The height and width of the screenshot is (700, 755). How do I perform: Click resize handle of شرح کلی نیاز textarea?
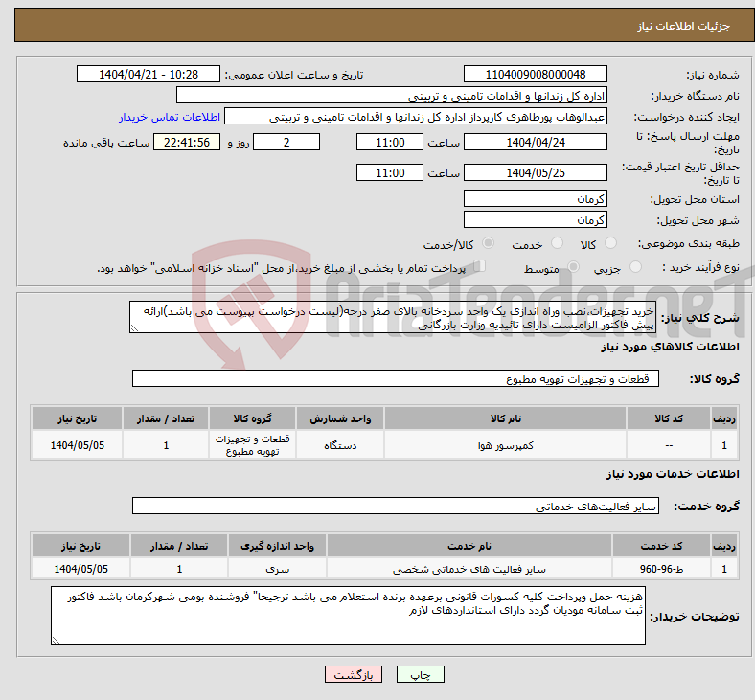[x=134, y=328]
